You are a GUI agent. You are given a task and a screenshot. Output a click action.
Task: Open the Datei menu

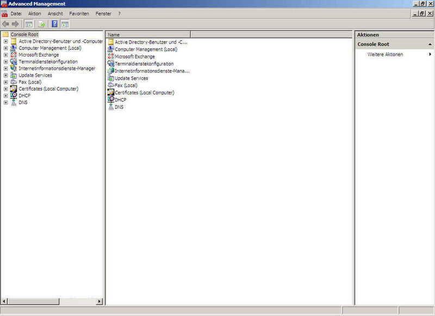tap(16, 14)
